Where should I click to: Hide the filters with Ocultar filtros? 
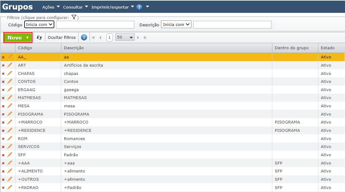click(61, 38)
